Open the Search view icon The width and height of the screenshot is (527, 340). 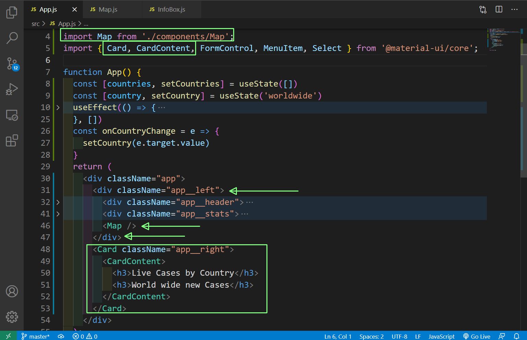[x=12, y=38]
